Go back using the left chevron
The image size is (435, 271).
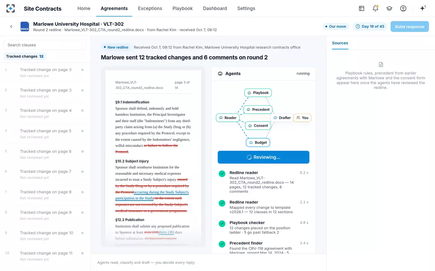tap(11, 26)
